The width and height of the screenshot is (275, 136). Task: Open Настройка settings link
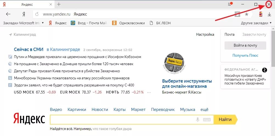pyautogui.click(x=205, y=35)
